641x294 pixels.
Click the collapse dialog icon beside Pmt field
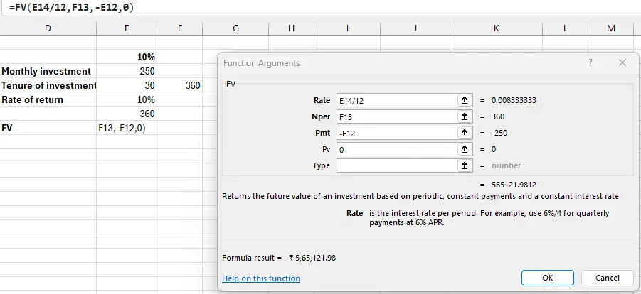[x=464, y=133]
